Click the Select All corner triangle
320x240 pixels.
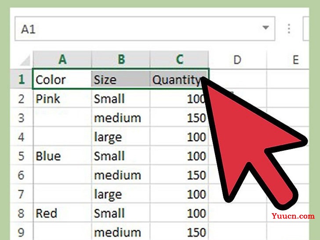[25, 60]
